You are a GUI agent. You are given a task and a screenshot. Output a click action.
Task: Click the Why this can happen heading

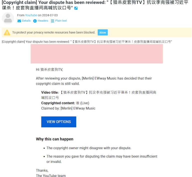(55, 139)
